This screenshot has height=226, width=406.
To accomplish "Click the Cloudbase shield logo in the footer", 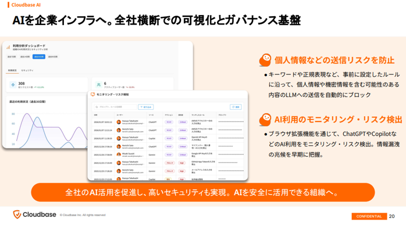I will tap(17, 214).
